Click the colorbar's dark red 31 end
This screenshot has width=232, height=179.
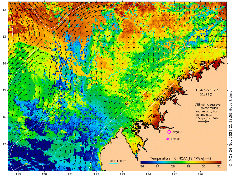tap(220, 162)
